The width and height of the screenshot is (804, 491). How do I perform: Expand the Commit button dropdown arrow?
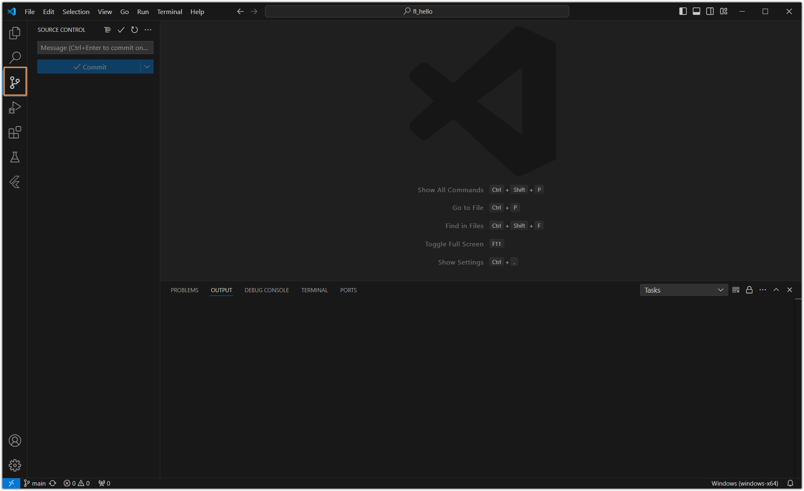click(147, 67)
